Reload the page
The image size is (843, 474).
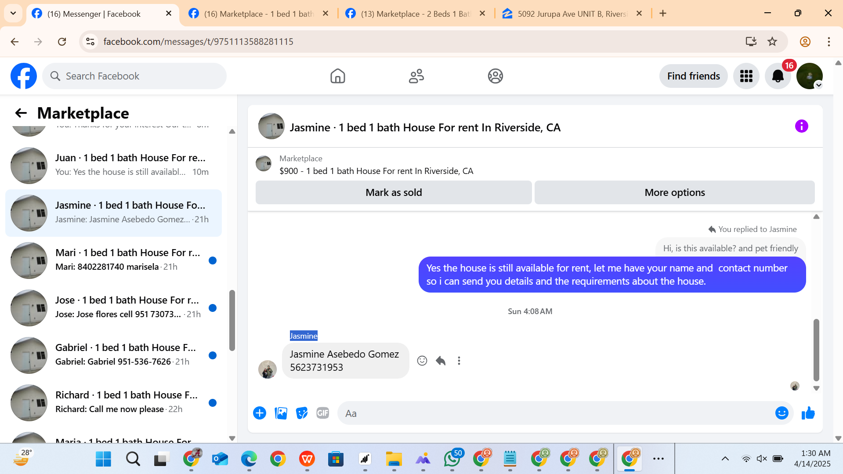click(x=62, y=42)
